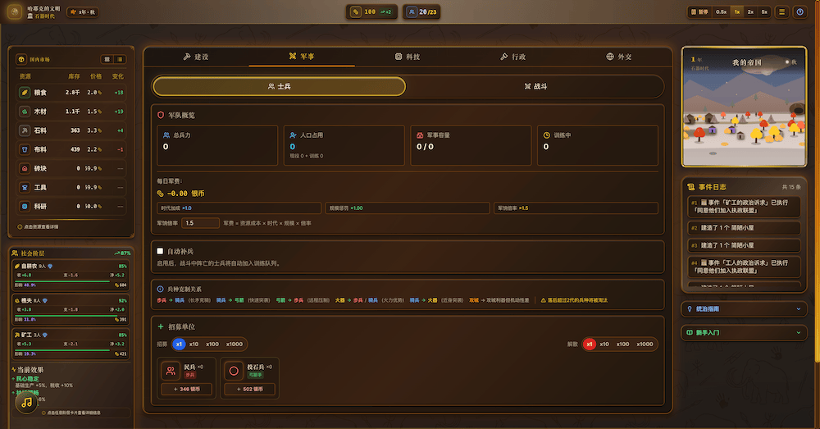Switch to the 科技 technology tab
Viewport: 820px width, 429px height.
coord(408,57)
